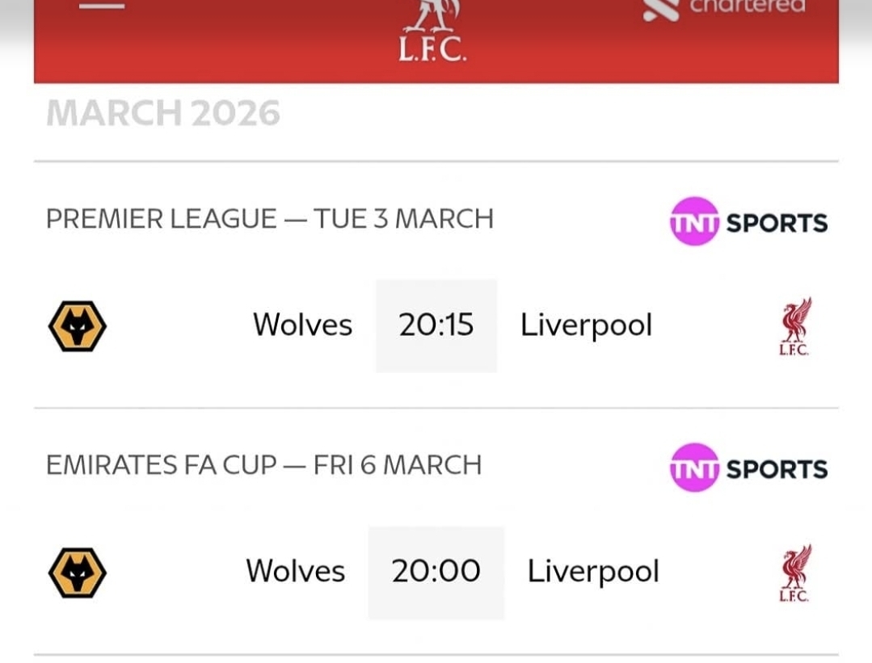Viewport: 872px width, 663px height.
Task: Click the Wolves crest in the Premier League fixture
Action: tap(78, 325)
